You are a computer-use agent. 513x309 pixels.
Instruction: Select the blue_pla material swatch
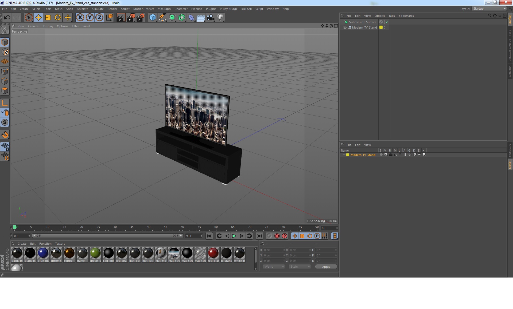(x=43, y=255)
